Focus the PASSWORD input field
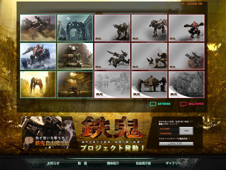 coord(168,133)
